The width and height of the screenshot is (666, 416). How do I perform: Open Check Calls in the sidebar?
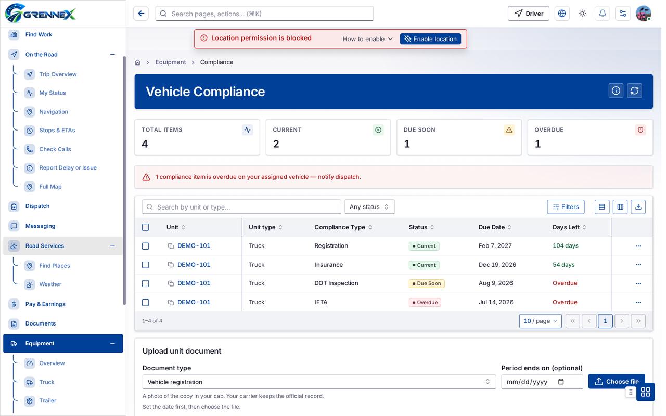55,149
